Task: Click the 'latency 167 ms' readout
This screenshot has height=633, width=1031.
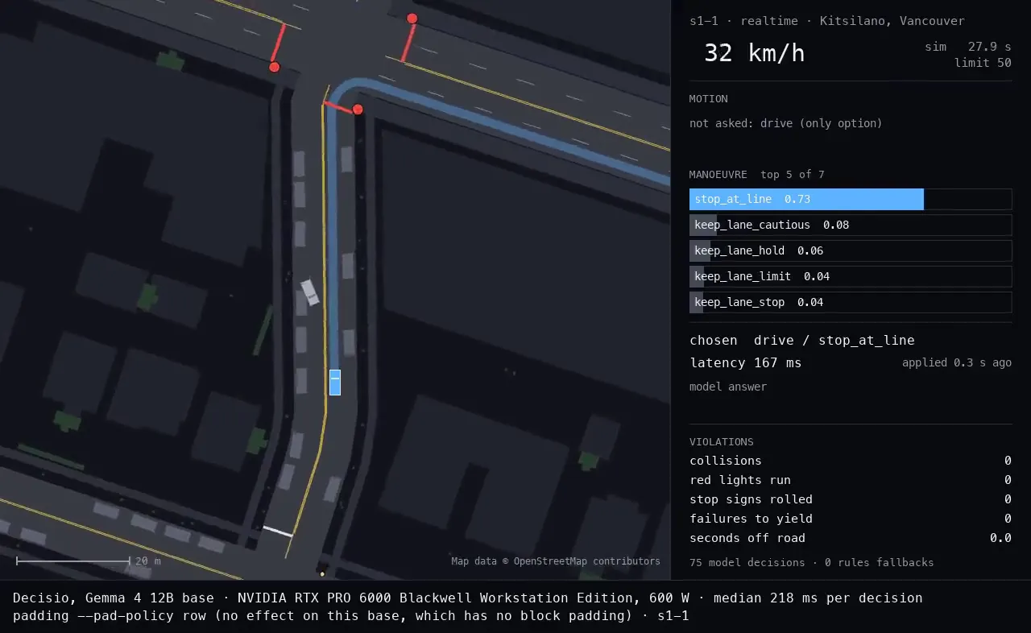Action: pyautogui.click(x=746, y=362)
